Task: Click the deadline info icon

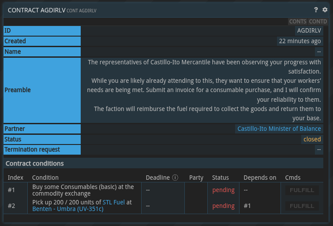Action: pos(175,178)
